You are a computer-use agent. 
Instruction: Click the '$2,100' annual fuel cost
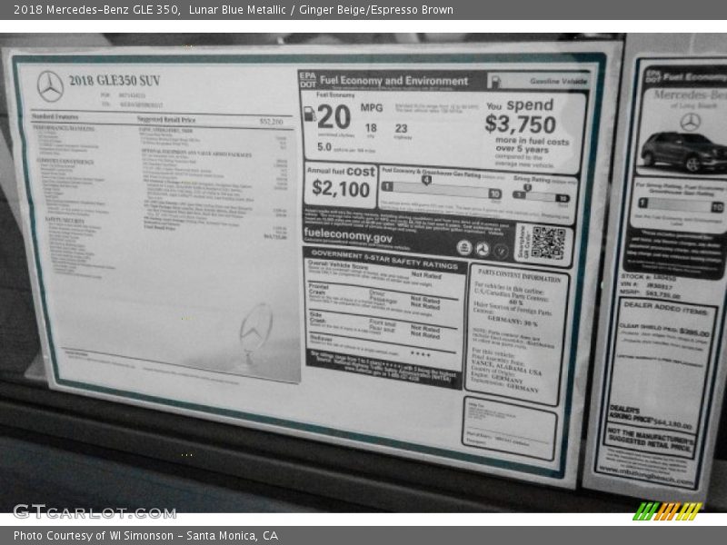tap(341, 189)
